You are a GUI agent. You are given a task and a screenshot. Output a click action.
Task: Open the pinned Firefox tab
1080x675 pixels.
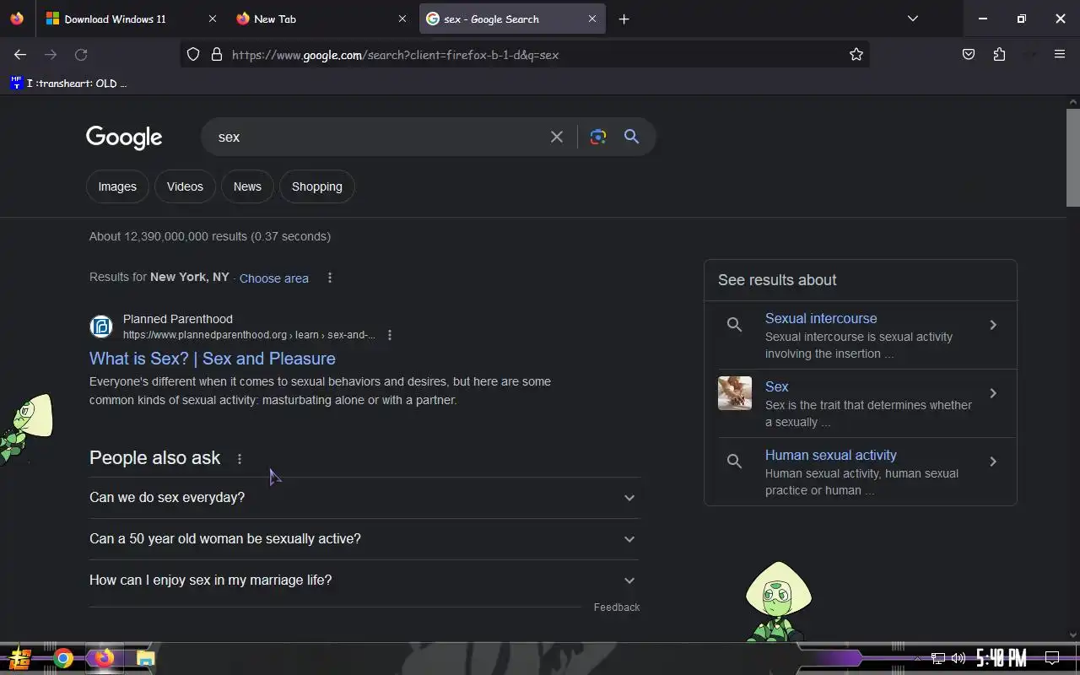click(17, 19)
